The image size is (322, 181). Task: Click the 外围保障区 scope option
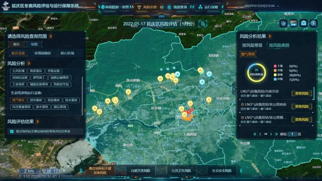(x=43, y=53)
